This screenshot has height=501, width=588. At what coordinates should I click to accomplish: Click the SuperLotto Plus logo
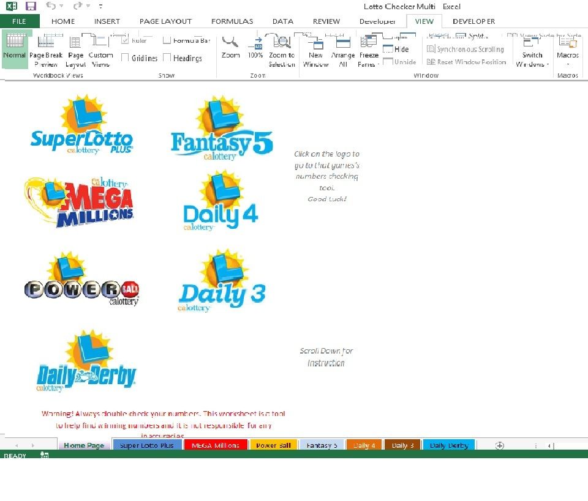(81, 125)
